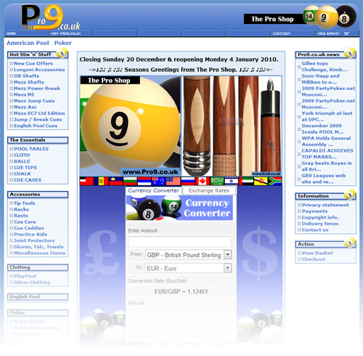Open POOL TABLES in The Essentials
This screenshot has height=356, width=363.
[31, 149]
